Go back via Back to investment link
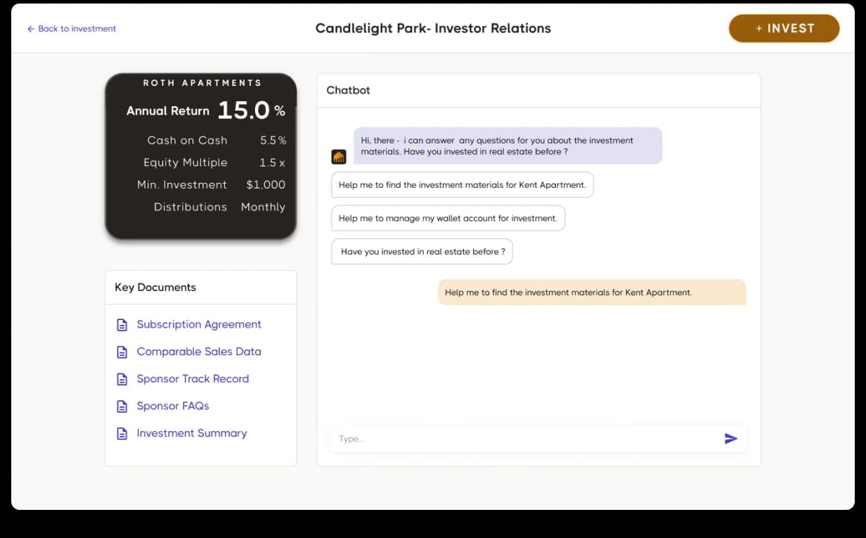Image resolution: width=866 pixels, height=538 pixels. 77,29
